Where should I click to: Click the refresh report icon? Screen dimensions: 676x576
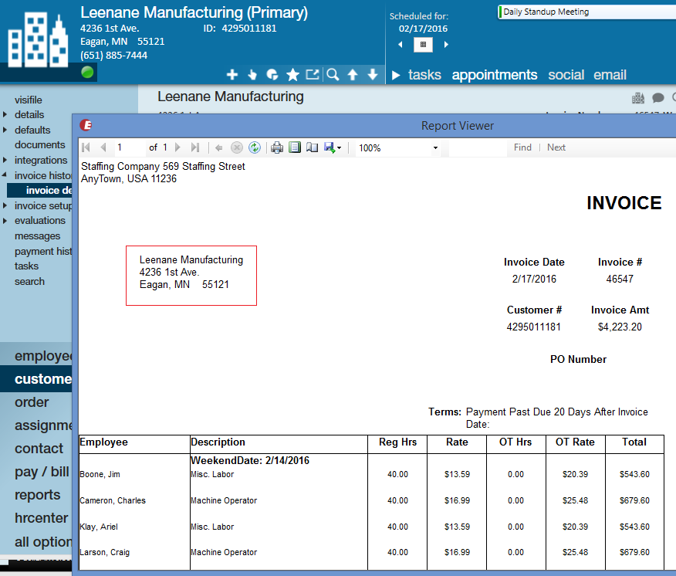tap(254, 147)
